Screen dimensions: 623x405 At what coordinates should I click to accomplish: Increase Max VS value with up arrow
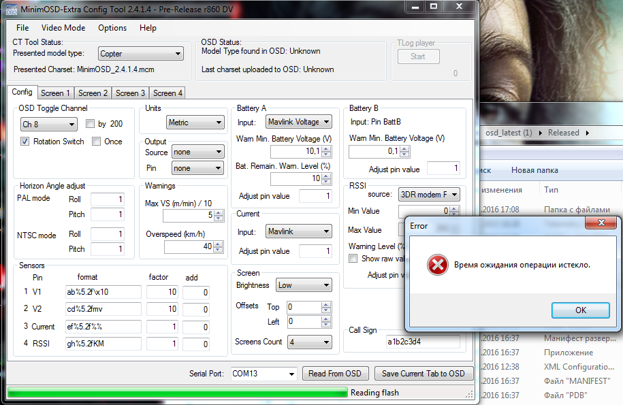219,212
